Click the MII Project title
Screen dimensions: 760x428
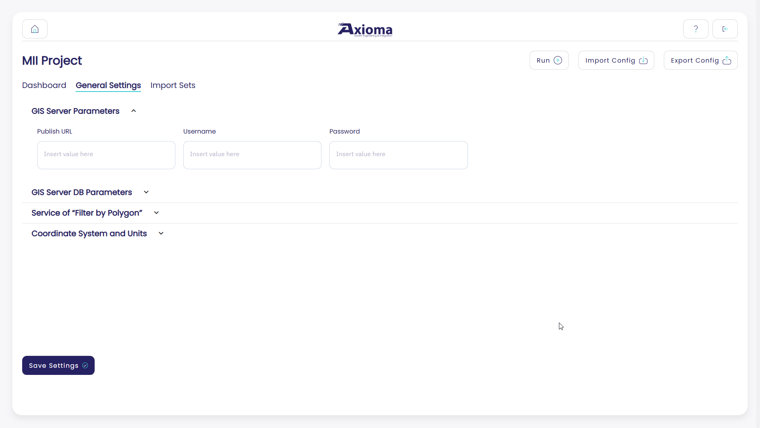pyautogui.click(x=52, y=61)
